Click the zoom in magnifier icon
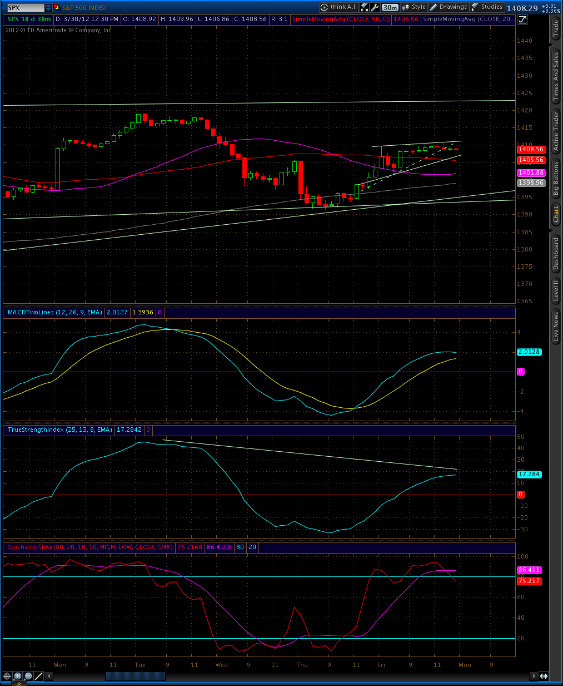The height and width of the screenshot is (686, 563). (18, 676)
